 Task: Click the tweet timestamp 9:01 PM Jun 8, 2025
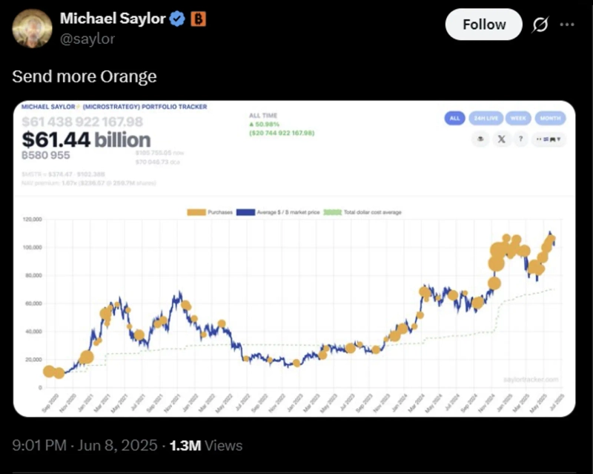(x=85, y=446)
